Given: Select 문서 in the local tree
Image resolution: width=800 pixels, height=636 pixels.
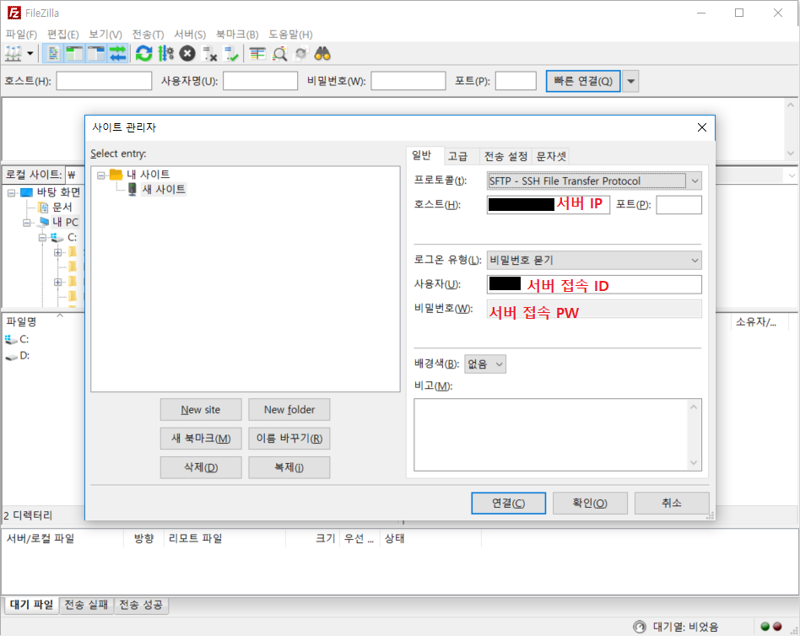Looking at the screenshot, I should [62, 207].
